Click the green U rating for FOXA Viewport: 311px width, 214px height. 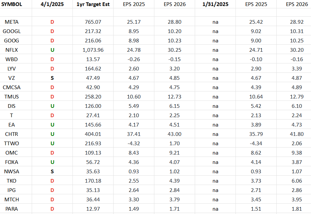tap(52, 162)
